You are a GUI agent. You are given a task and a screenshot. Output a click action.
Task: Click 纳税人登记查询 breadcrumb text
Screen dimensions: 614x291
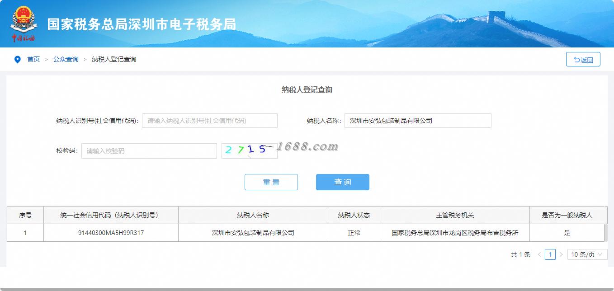pos(114,59)
